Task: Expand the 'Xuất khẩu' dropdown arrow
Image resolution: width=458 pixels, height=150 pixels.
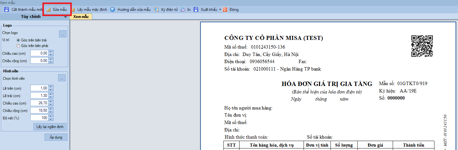Action: click(x=220, y=10)
